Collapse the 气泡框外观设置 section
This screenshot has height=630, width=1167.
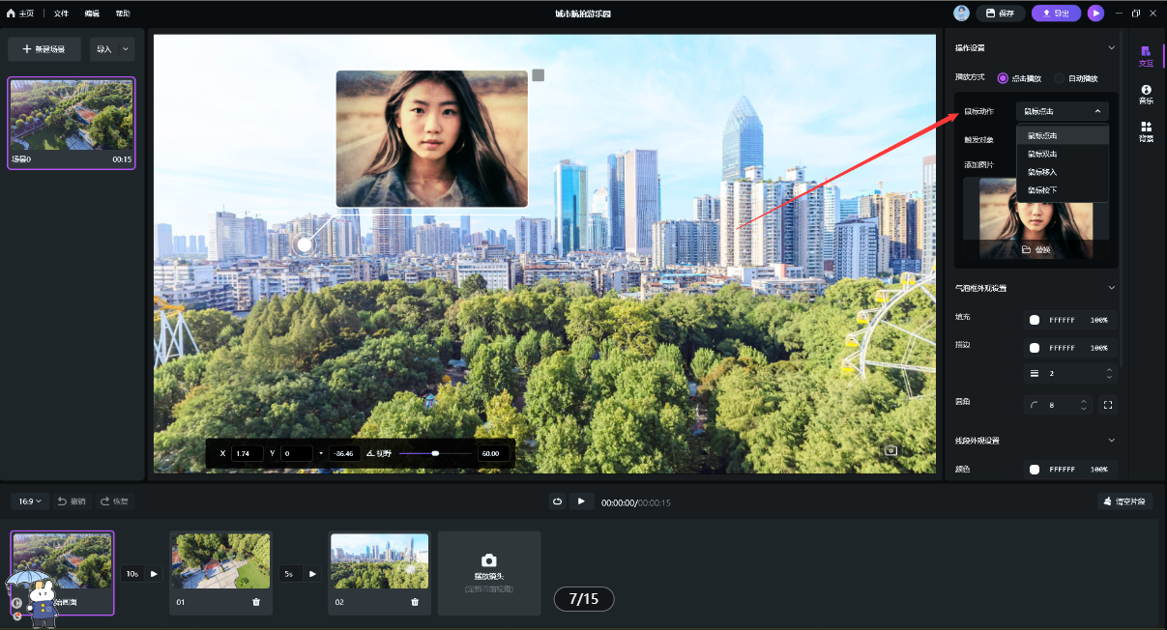point(1111,288)
